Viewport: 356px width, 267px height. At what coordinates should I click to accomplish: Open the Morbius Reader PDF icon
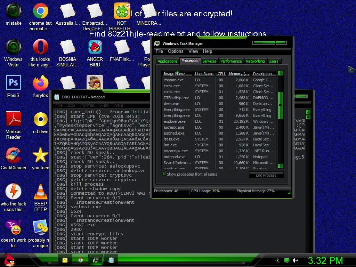[x=14, y=125]
